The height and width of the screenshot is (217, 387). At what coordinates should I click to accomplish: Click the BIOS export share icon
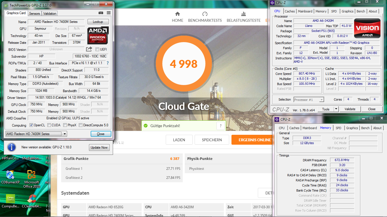[89, 49]
